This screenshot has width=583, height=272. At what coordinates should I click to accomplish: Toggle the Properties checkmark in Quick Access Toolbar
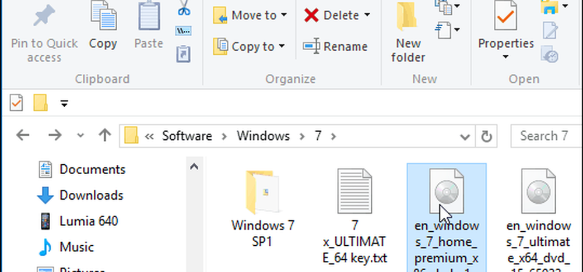point(16,104)
